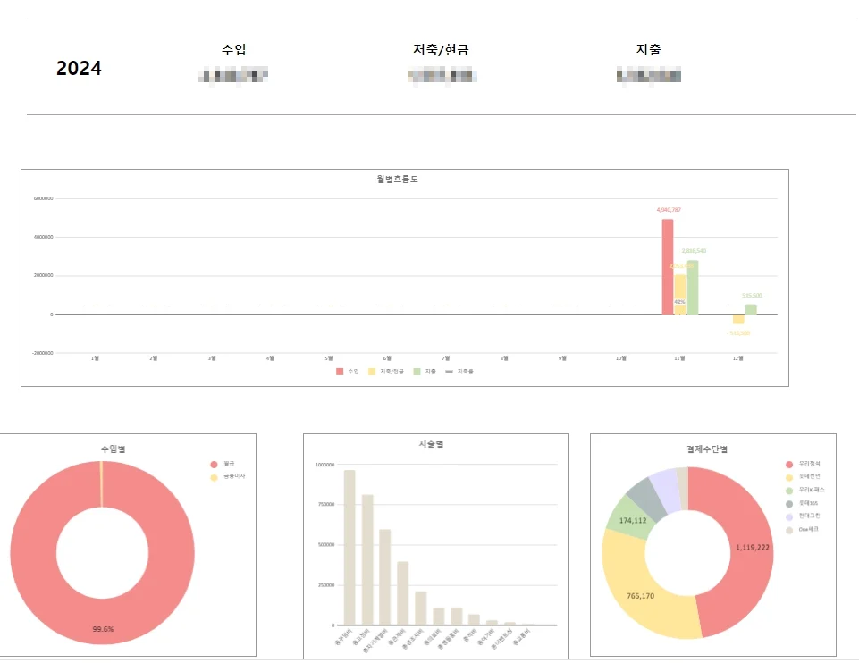Click the tallest bar in 지출별 chart
Screen dimensions: 859x663
(x=349, y=547)
